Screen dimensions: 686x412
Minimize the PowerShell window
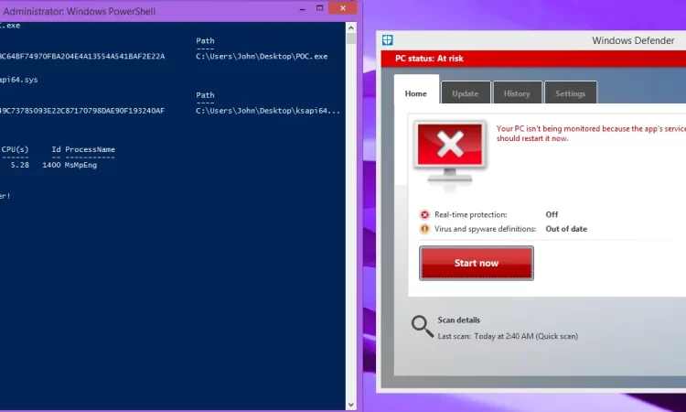click(x=303, y=8)
